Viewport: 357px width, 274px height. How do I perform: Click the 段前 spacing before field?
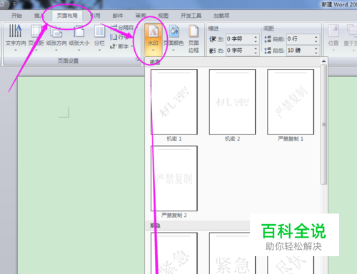point(300,39)
